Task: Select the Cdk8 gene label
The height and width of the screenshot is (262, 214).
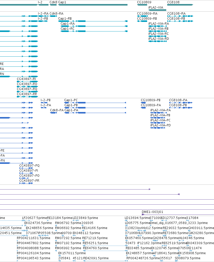Action: pos(53,2)
